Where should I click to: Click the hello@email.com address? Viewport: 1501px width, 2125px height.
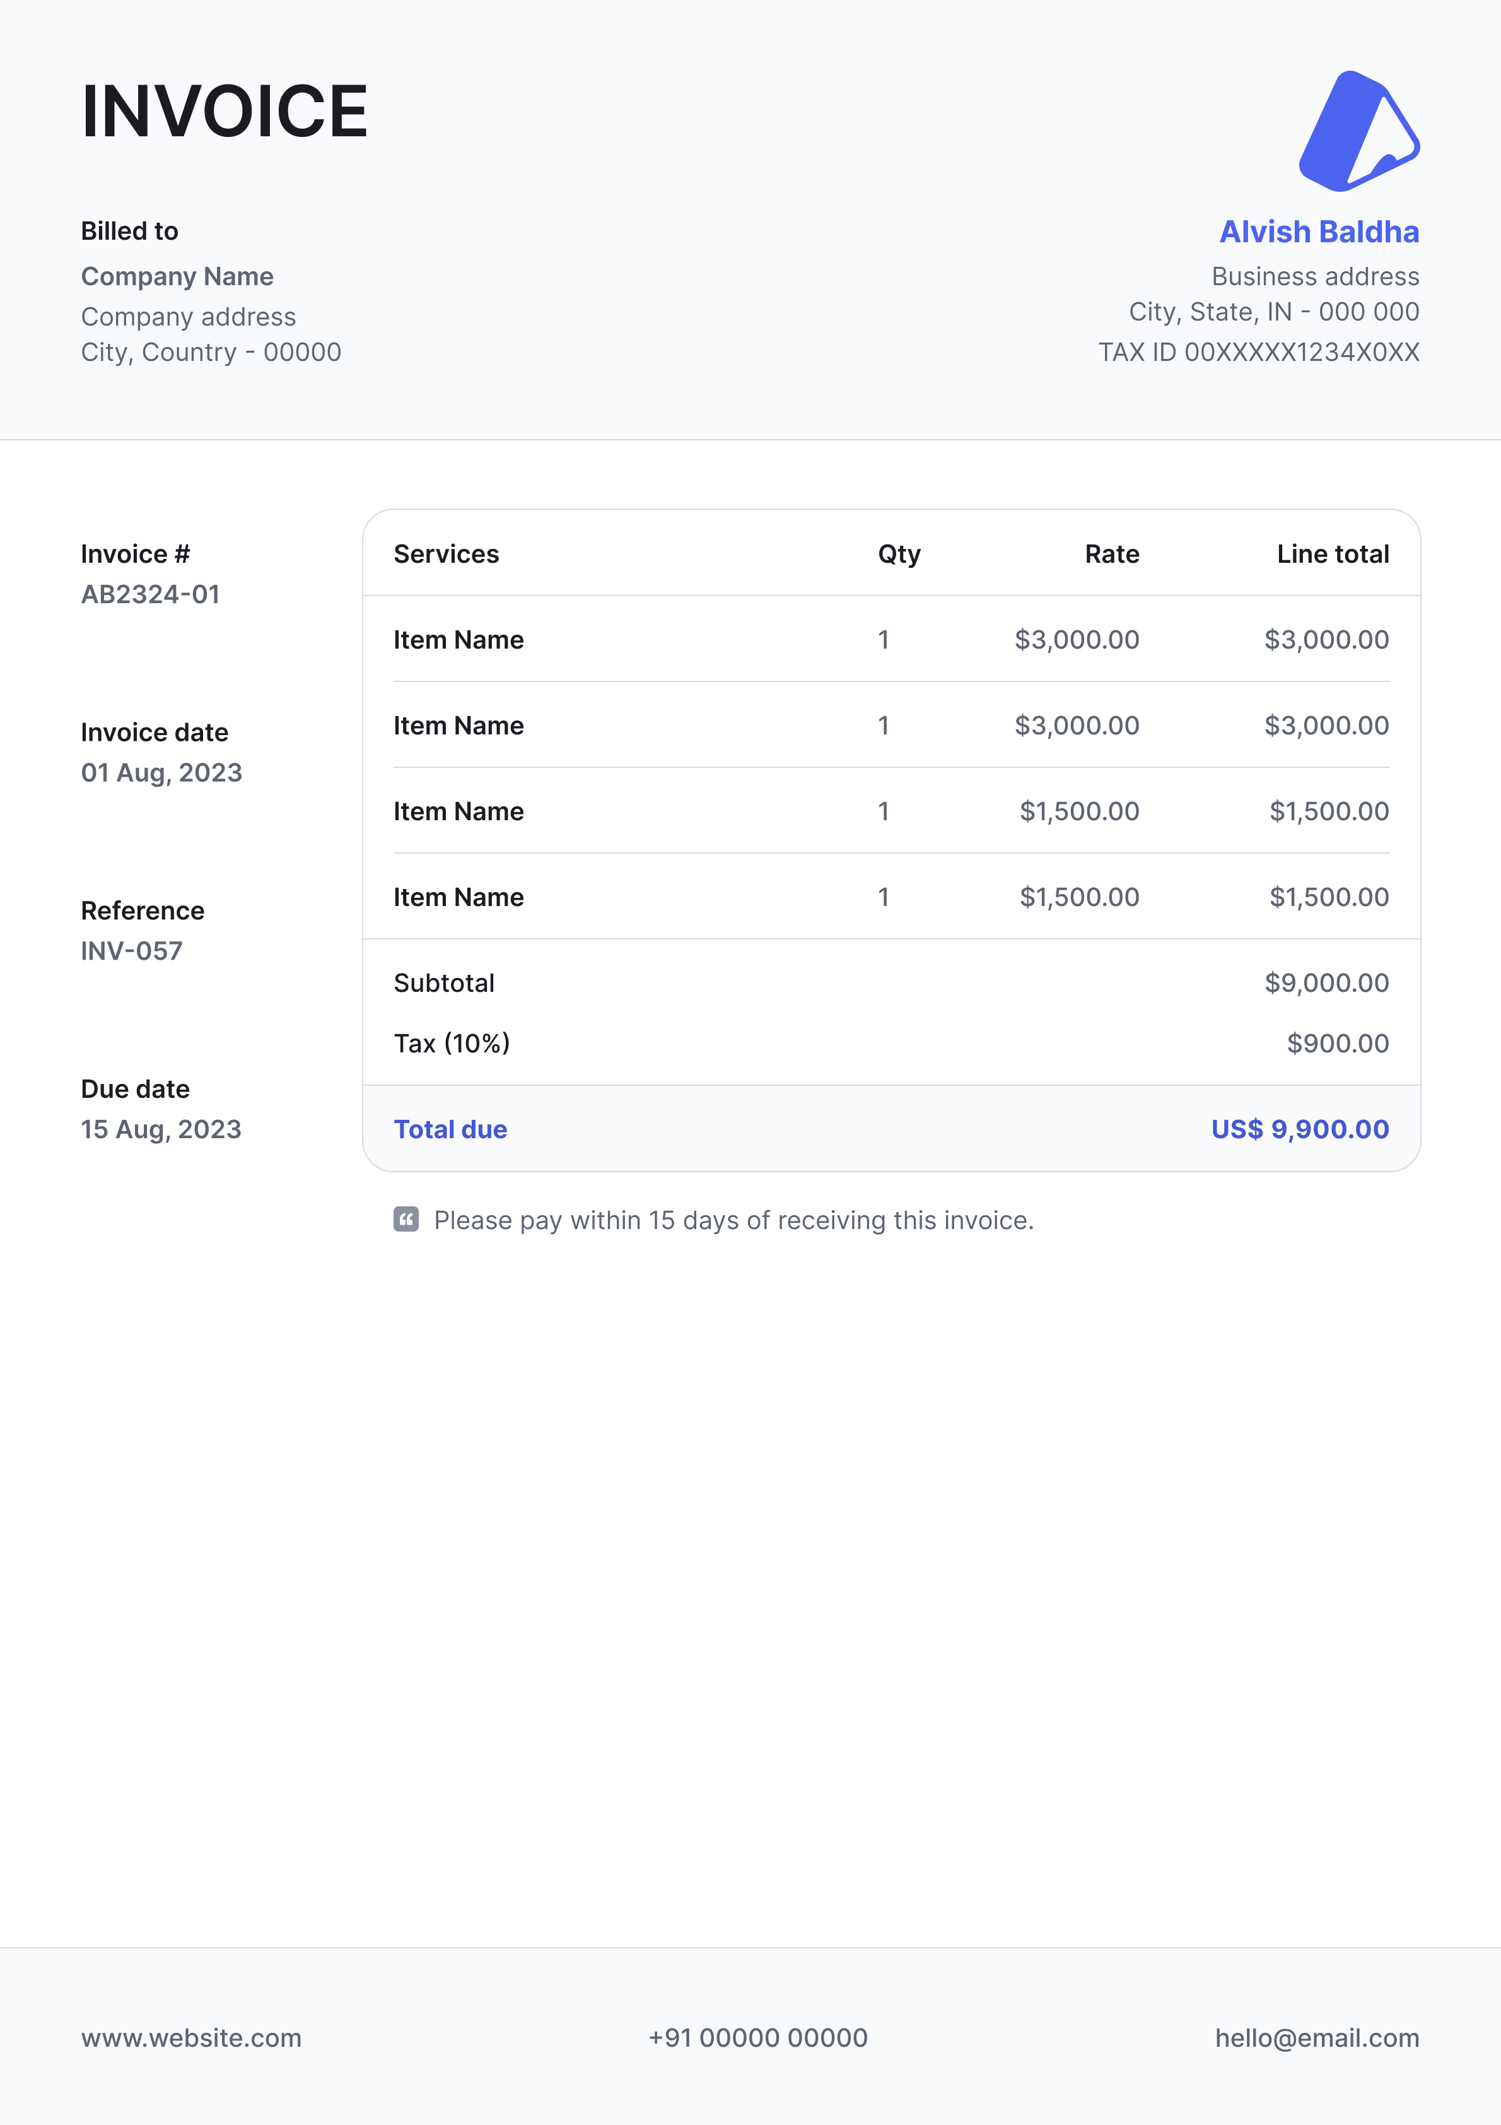pyautogui.click(x=1316, y=2037)
